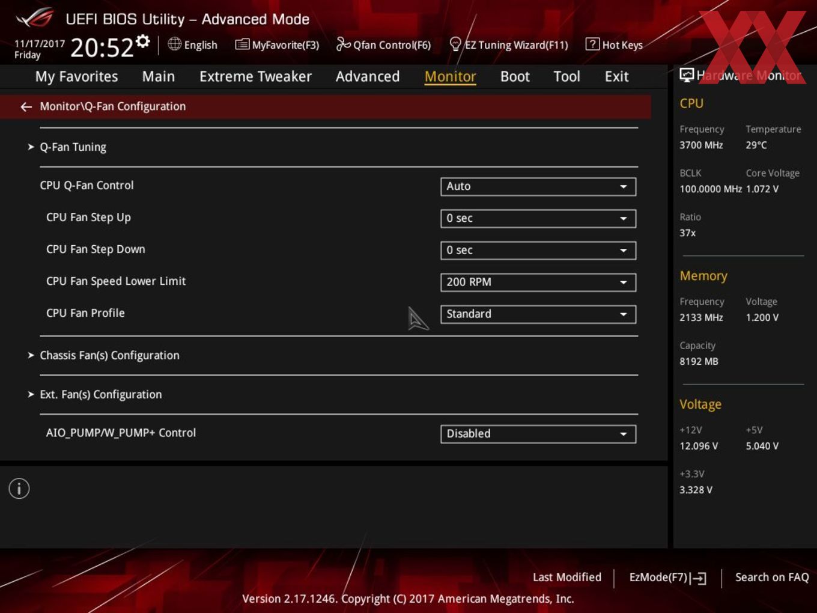Select the Monitor tab
This screenshot has height=613, width=817.
[x=450, y=76]
